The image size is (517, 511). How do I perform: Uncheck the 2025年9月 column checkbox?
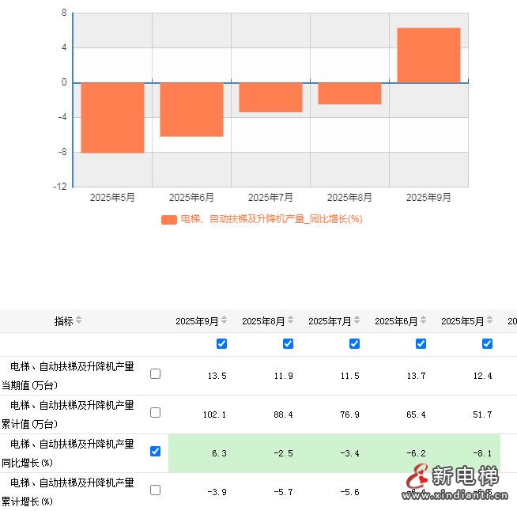click(221, 343)
